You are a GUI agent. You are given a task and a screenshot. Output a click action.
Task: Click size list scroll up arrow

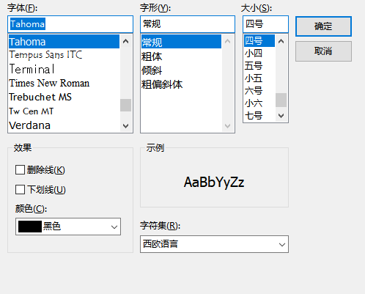(x=281, y=41)
